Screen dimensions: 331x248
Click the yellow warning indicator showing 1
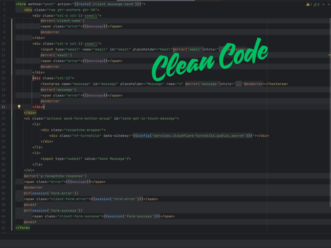[x=309, y=4]
